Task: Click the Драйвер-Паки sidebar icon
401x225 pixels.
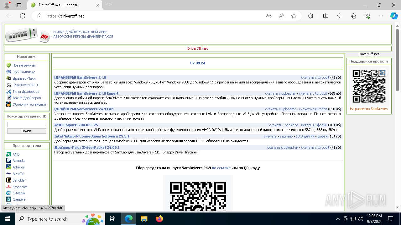Action: (9, 78)
